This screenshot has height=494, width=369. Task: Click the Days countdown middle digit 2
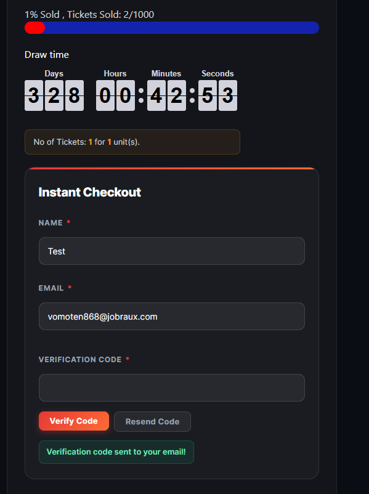(x=54, y=95)
